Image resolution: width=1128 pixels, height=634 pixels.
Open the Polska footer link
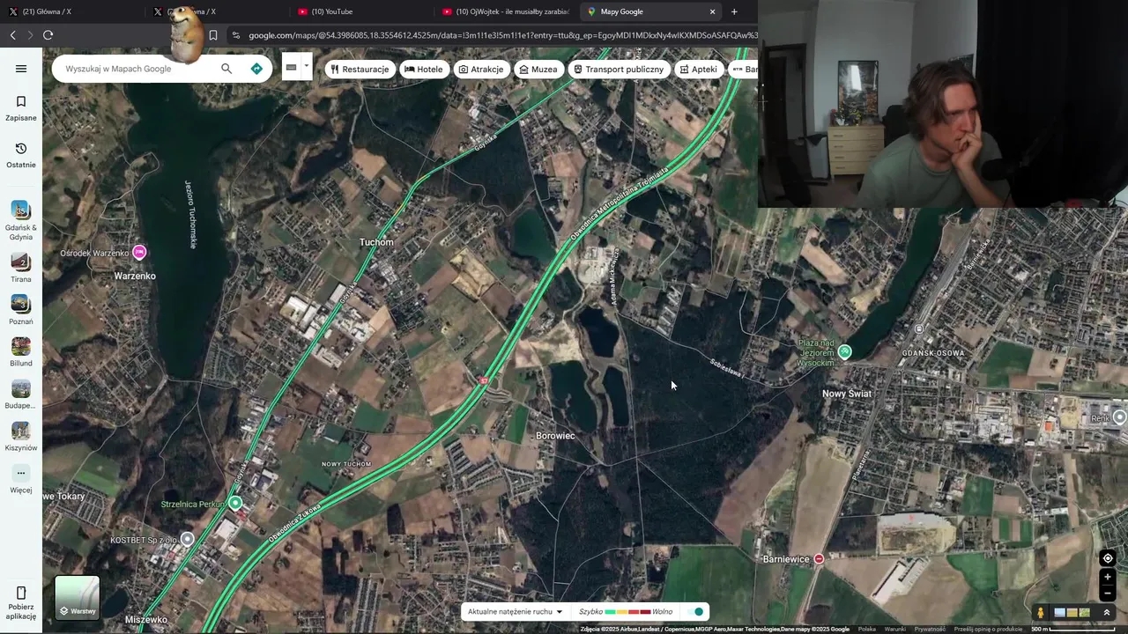867,629
